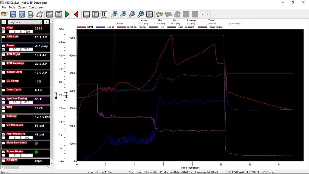Click the E toolbar icon

coord(95,14)
